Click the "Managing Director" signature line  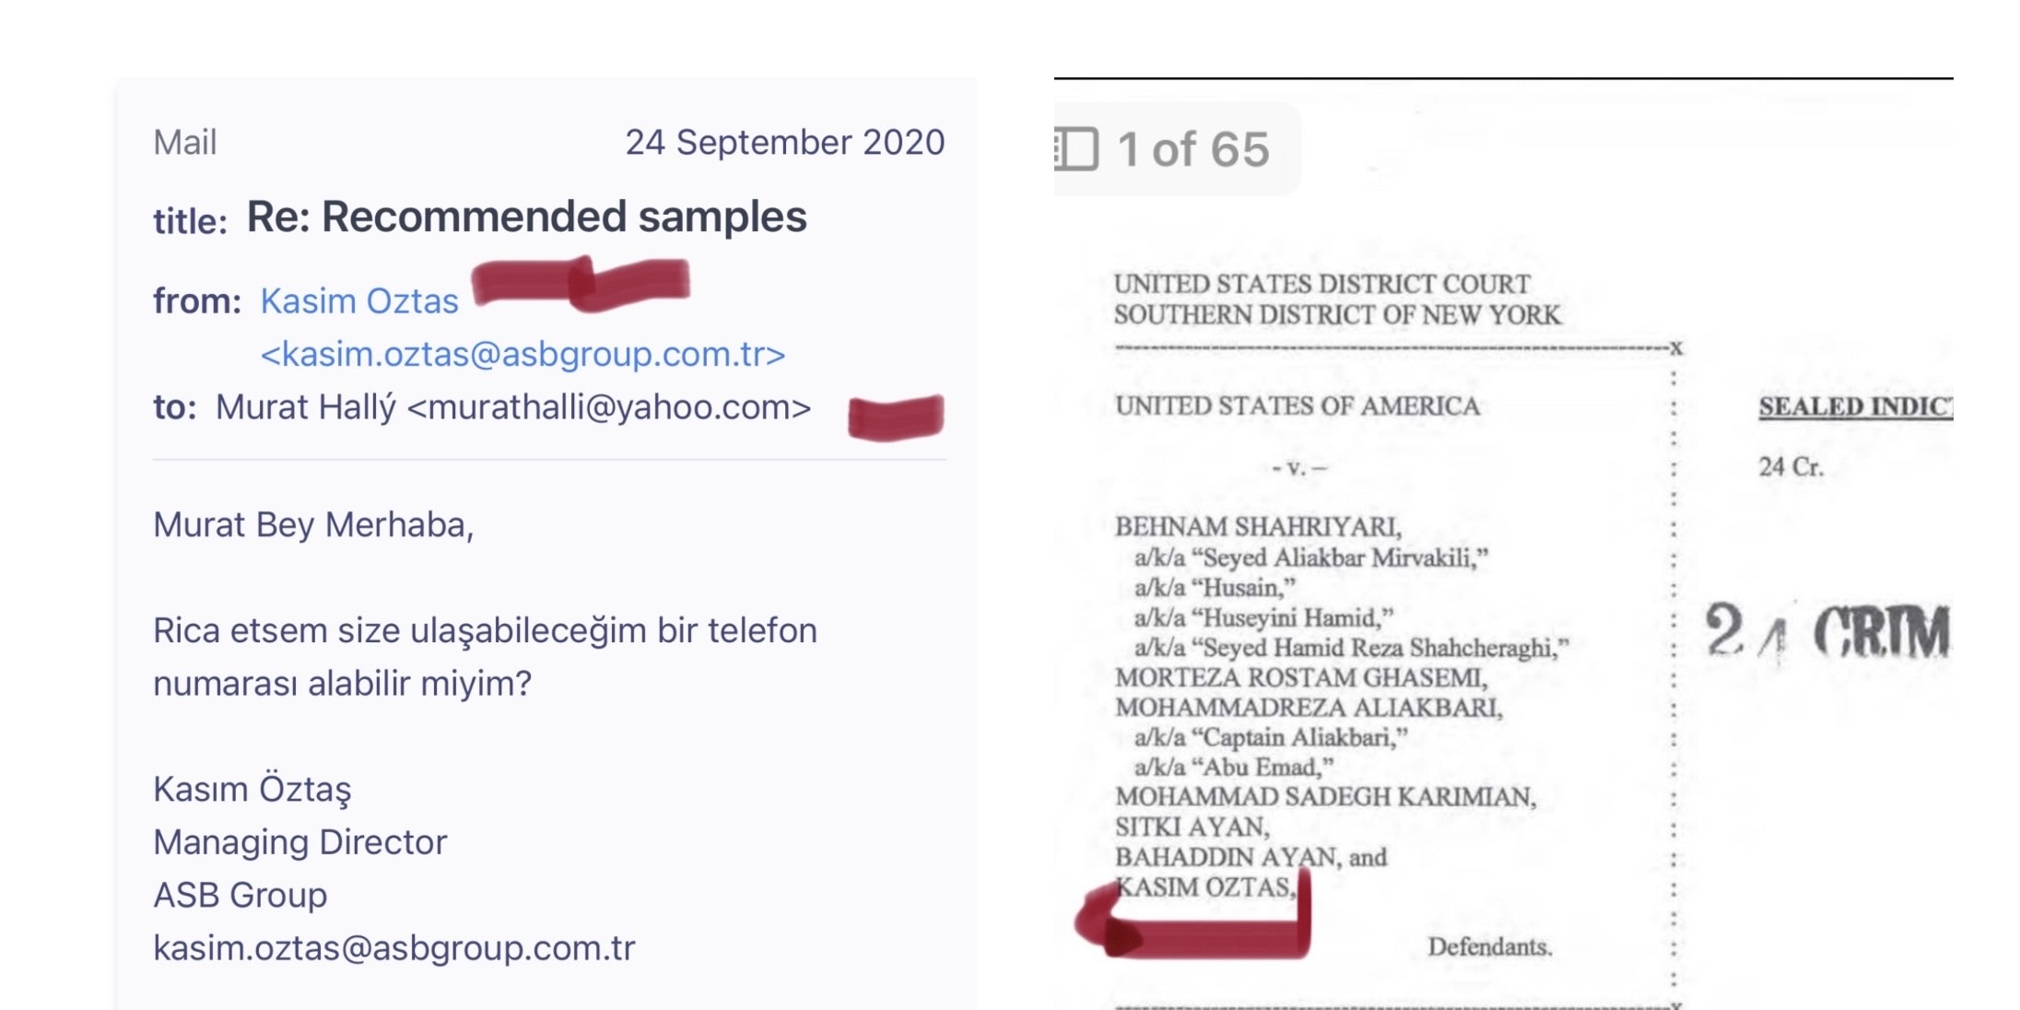click(x=299, y=842)
